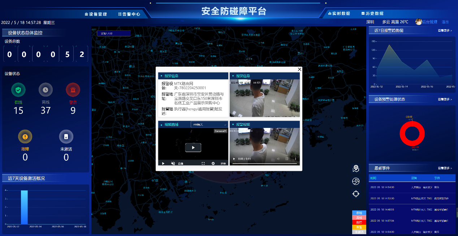
Task: Switch to 实时数据 real-time data
Action: [339, 13]
